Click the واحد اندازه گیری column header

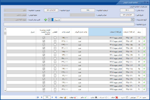(80, 32)
